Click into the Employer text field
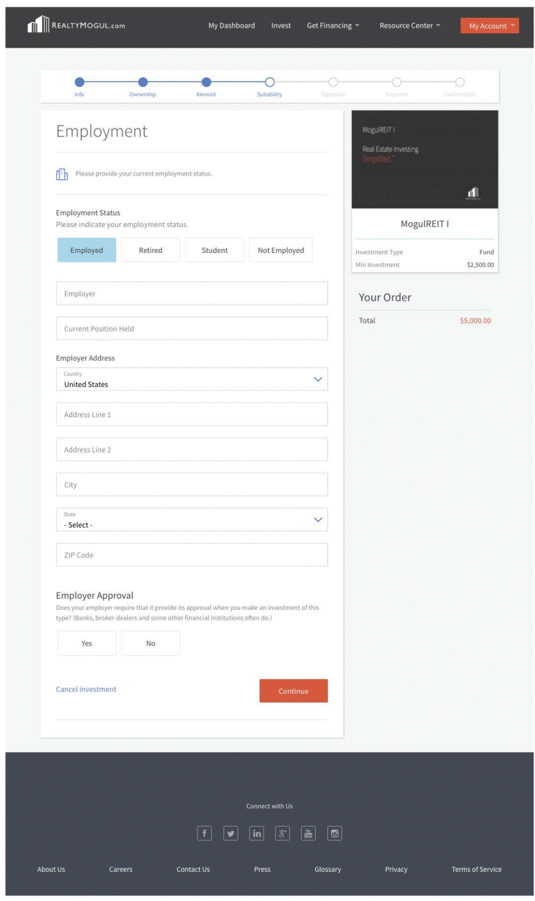 (192, 294)
